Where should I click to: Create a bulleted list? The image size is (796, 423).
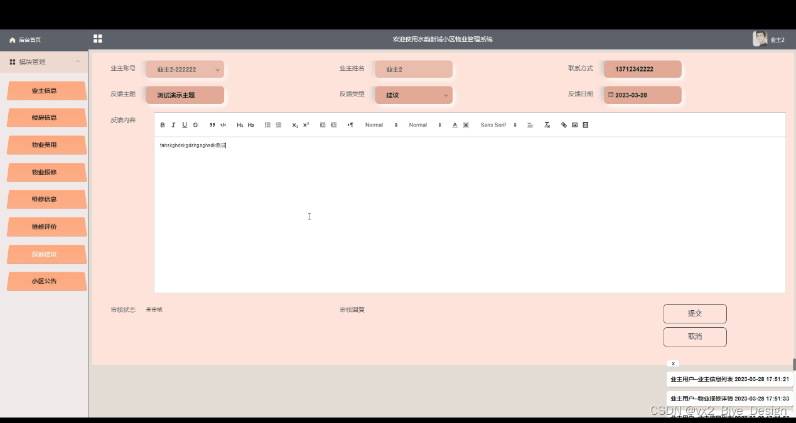(279, 125)
